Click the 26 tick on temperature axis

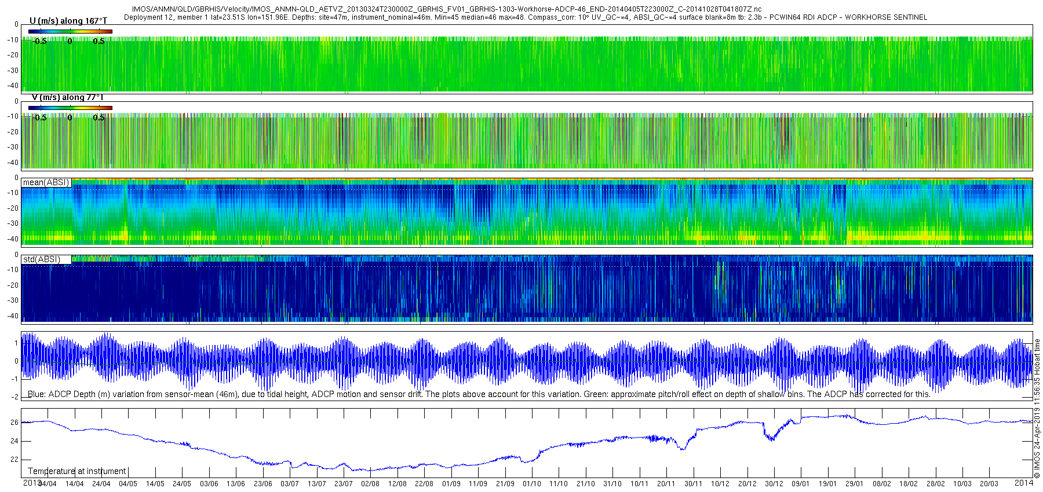pos(14,423)
